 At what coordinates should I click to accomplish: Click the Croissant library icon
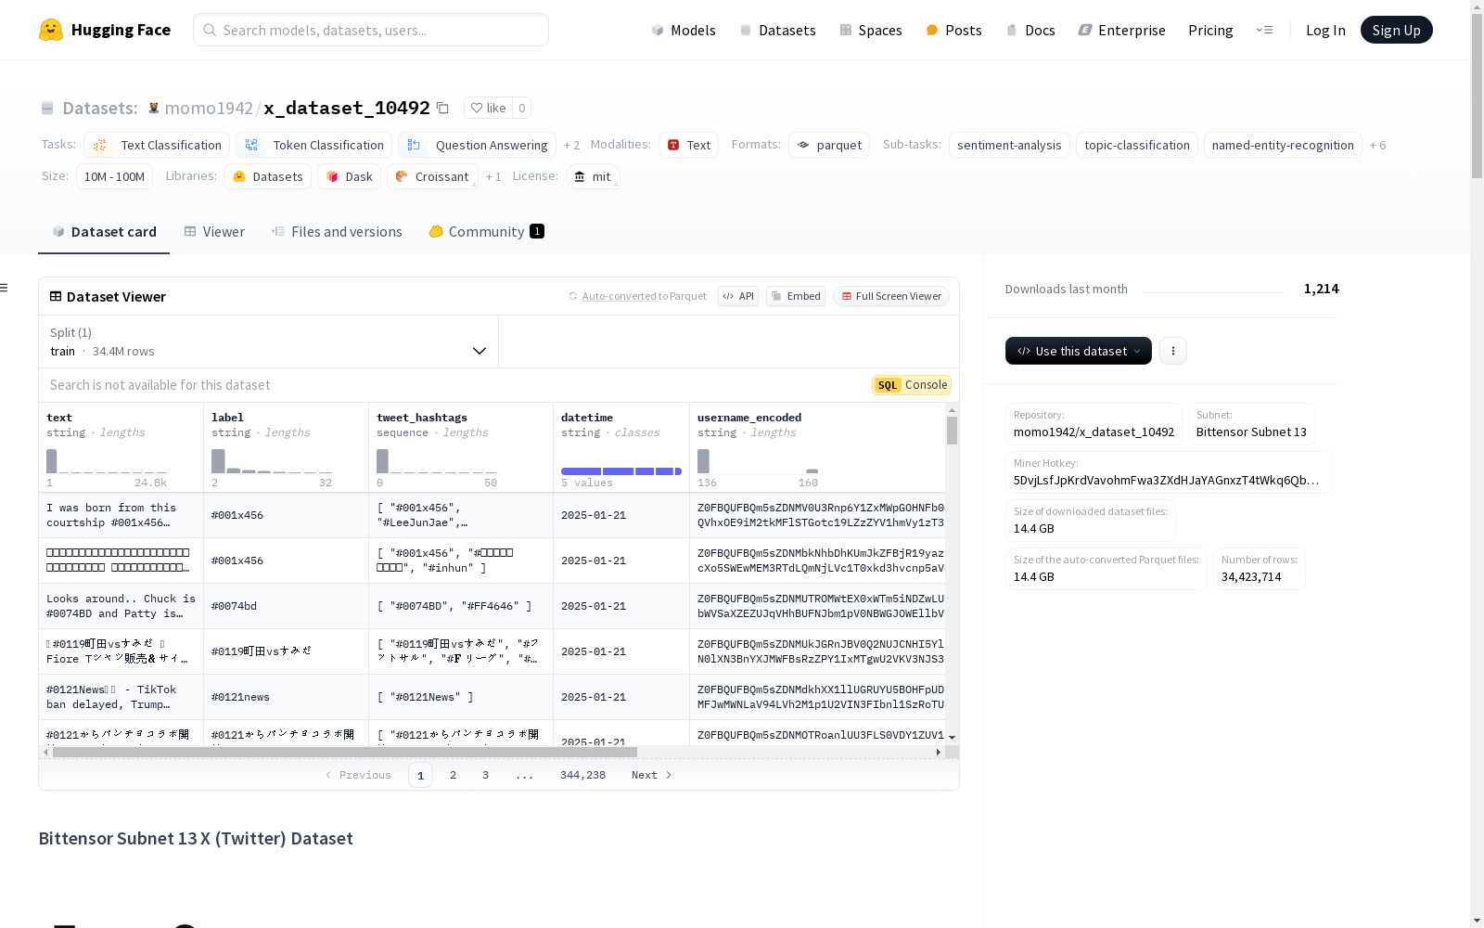pyautogui.click(x=402, y=176)
